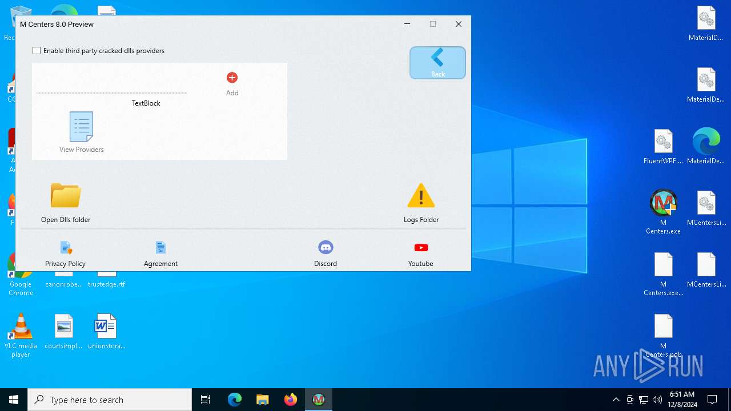Image resolution: width=731 pixels, height=411 pixels.
Task: Select M Centers app button in taskbar
Action: [319, 400]
